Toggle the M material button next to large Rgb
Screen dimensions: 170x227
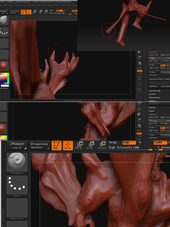point(140,142)
